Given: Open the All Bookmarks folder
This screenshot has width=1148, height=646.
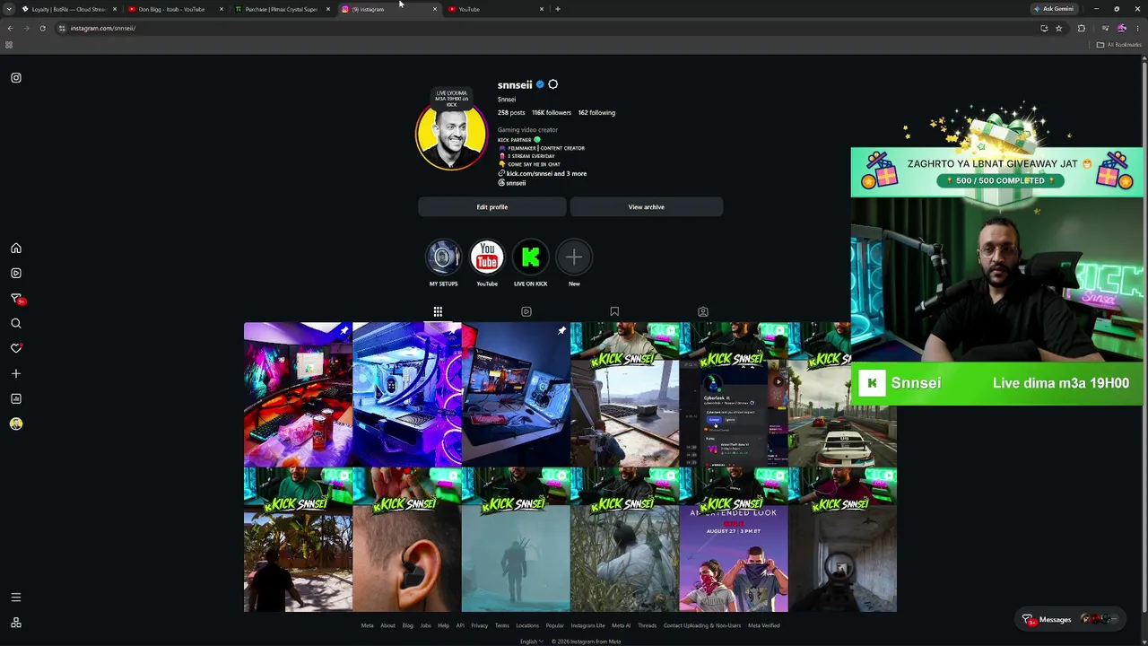Looking at the screenshot, I should (x=1118, y=45).
